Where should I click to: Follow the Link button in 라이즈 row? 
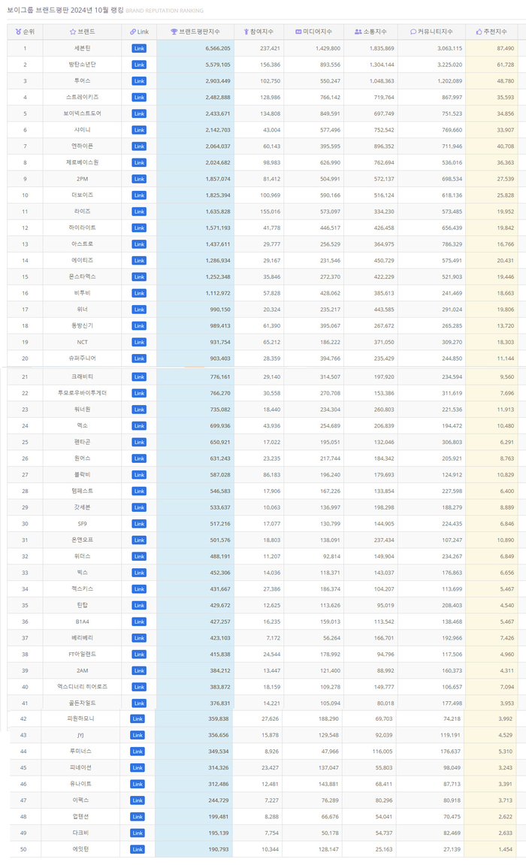(139, 212)
